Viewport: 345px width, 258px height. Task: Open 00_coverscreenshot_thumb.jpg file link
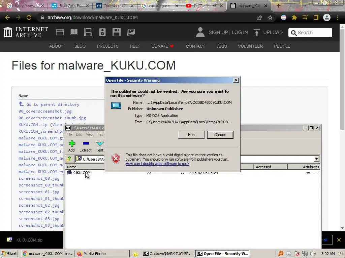point(52,118)
